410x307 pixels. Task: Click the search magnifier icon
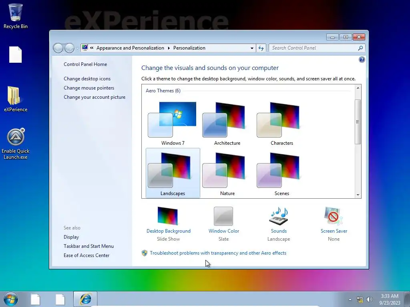click(360, 48)
